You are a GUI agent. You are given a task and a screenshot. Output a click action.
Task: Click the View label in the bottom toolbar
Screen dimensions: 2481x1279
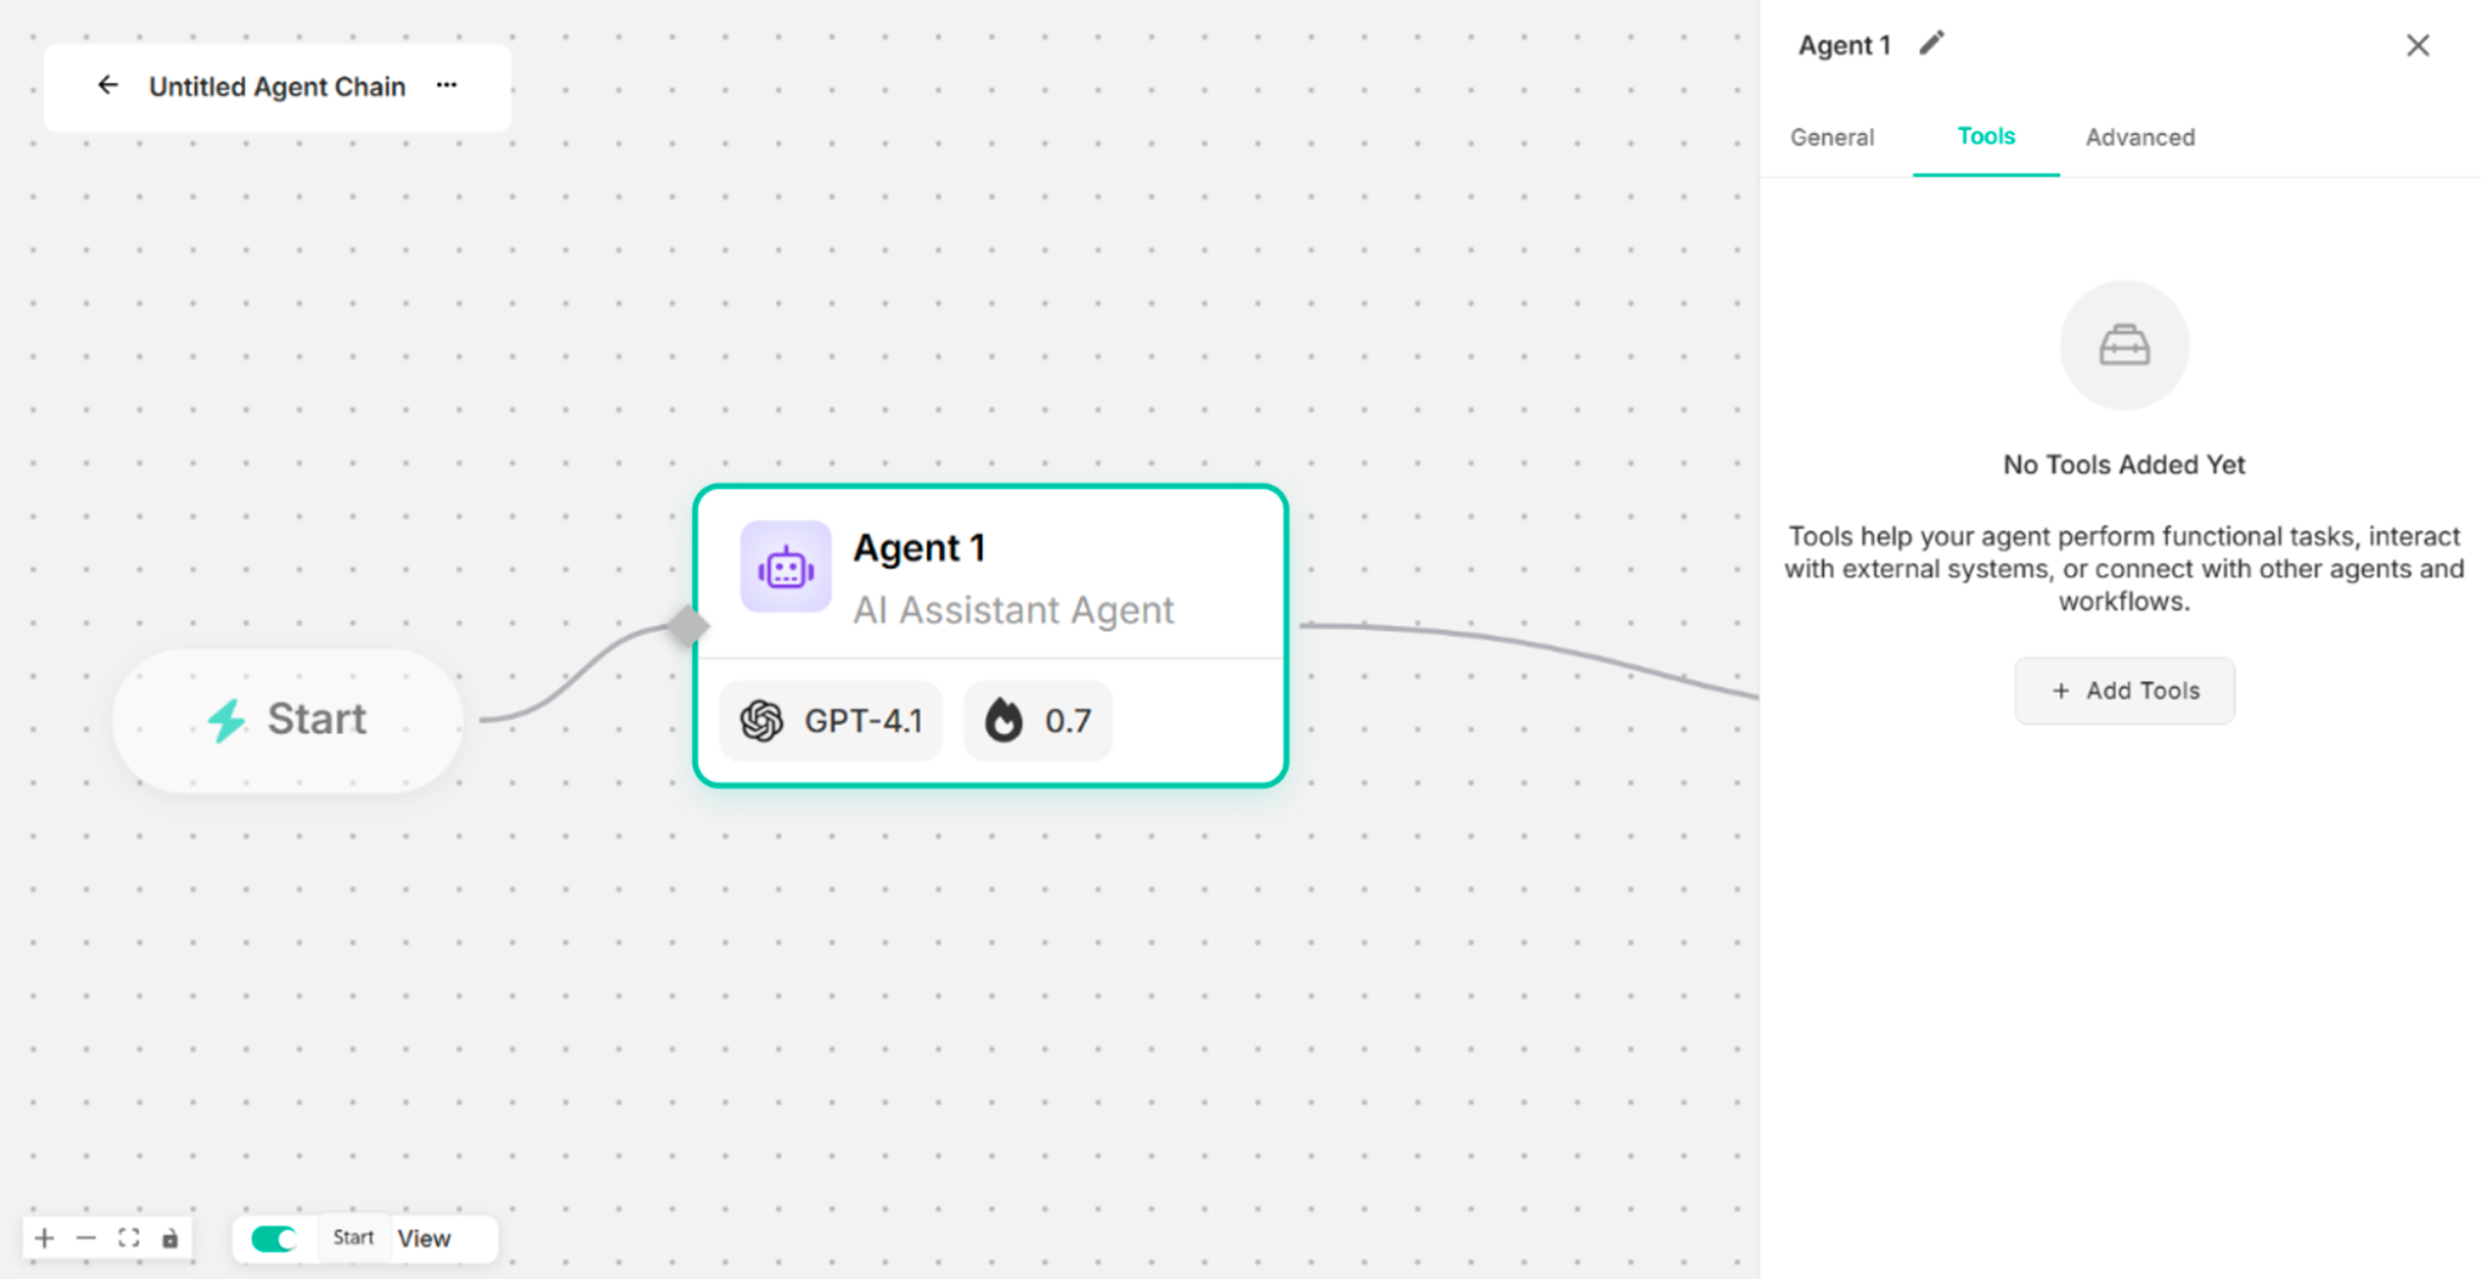[x=424, y=1239]
